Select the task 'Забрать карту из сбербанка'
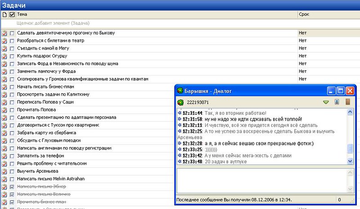Viewport: 360px width, 209px height. tap(46, 133)
